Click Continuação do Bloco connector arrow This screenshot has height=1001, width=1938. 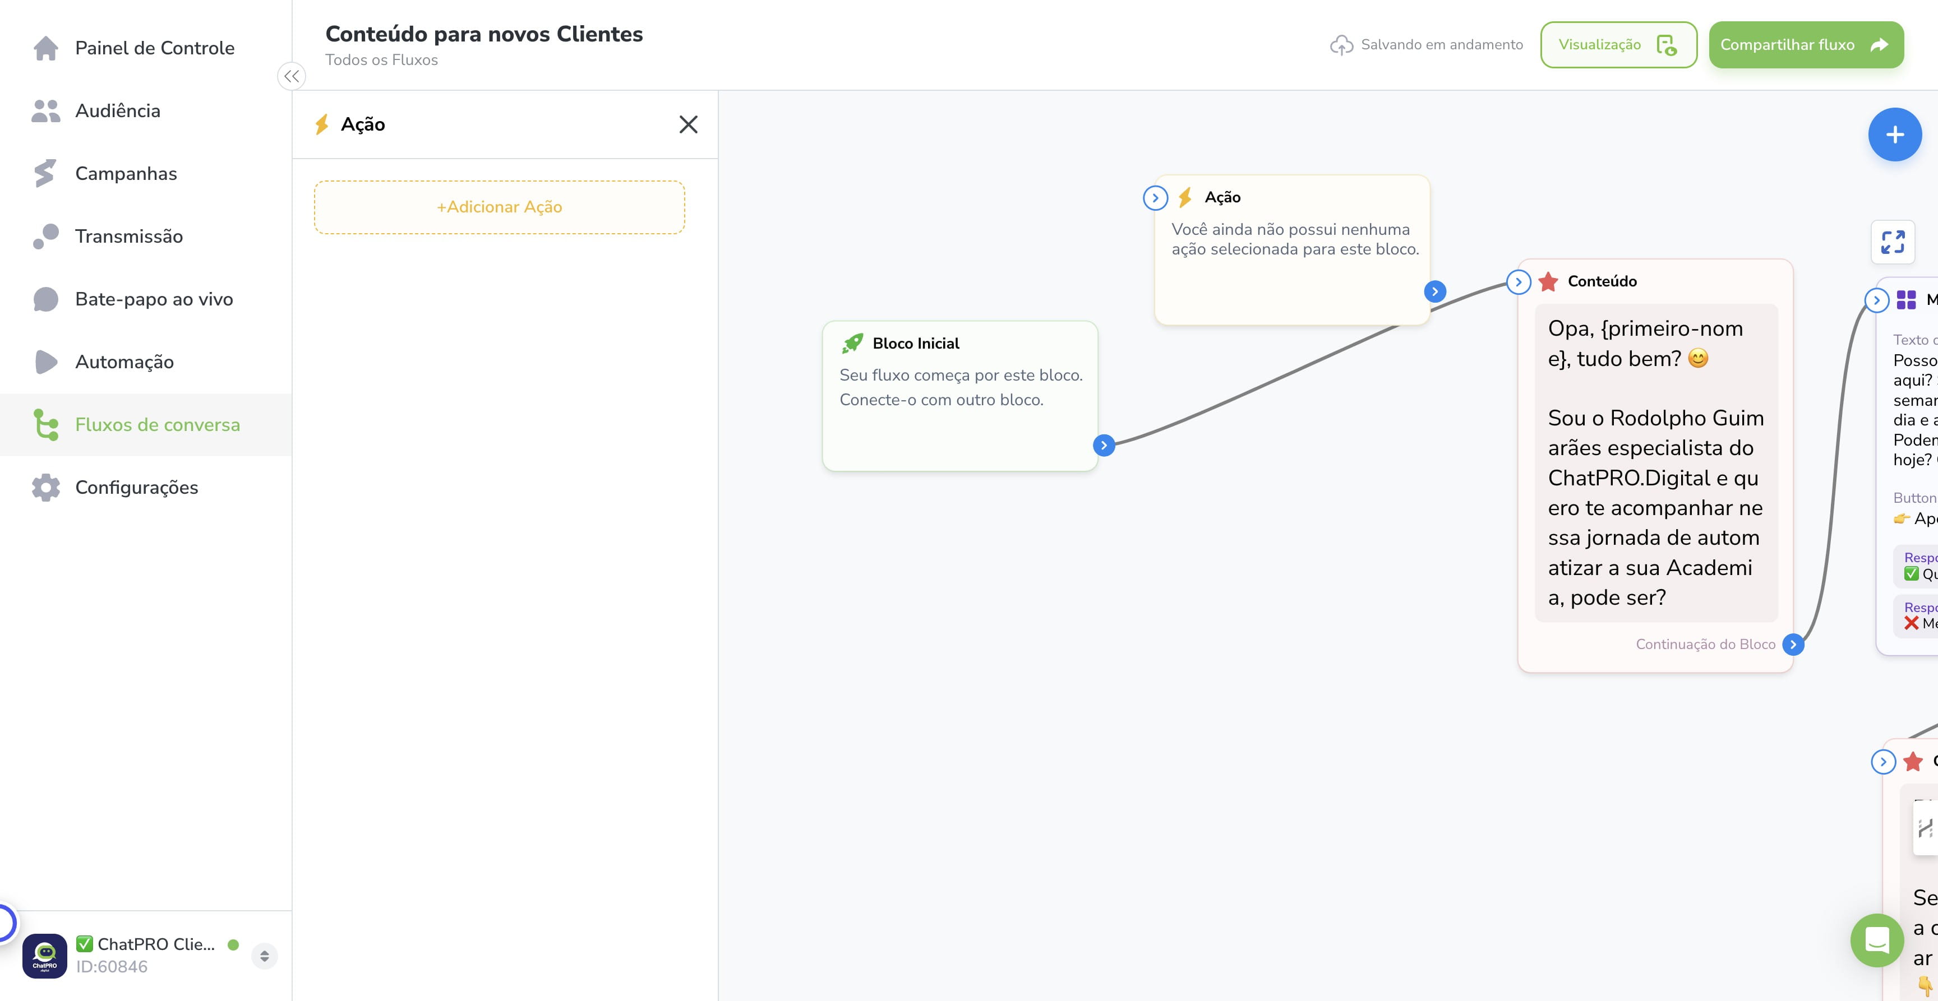click(x=1793, y=645)
